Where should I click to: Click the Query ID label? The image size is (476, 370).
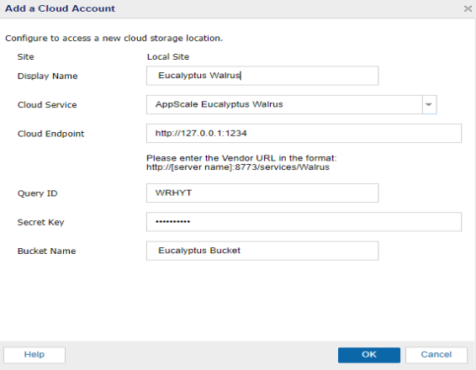(x=37, y=193)
